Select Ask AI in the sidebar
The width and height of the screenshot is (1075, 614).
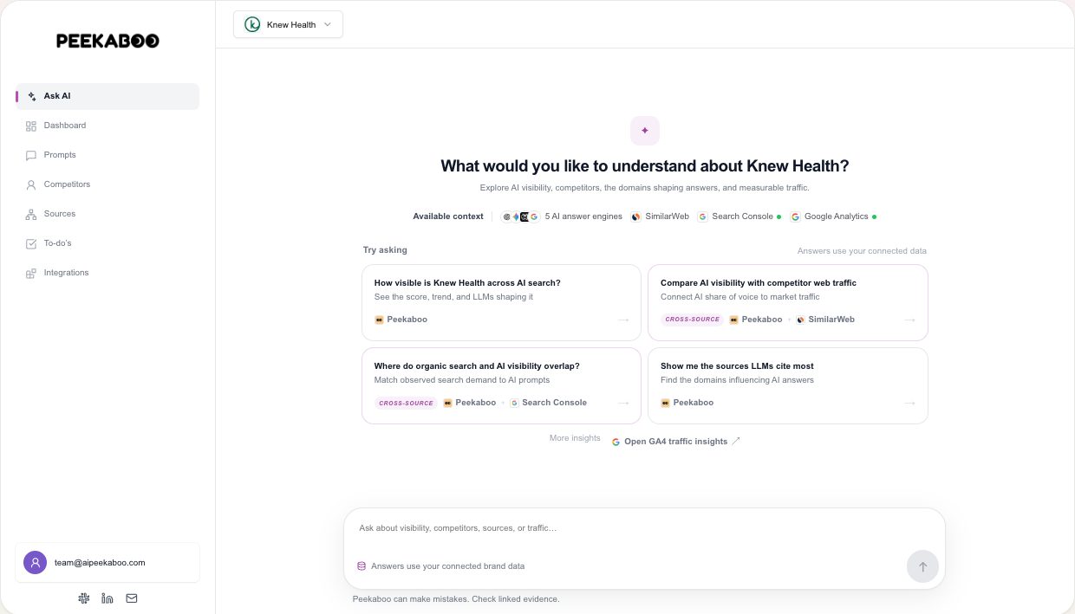point(107,96)
